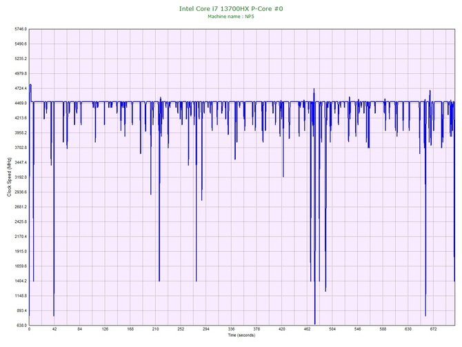Click the 3702.8 y-axis value
Screen dimensions: 462x347
coord(21,148)
